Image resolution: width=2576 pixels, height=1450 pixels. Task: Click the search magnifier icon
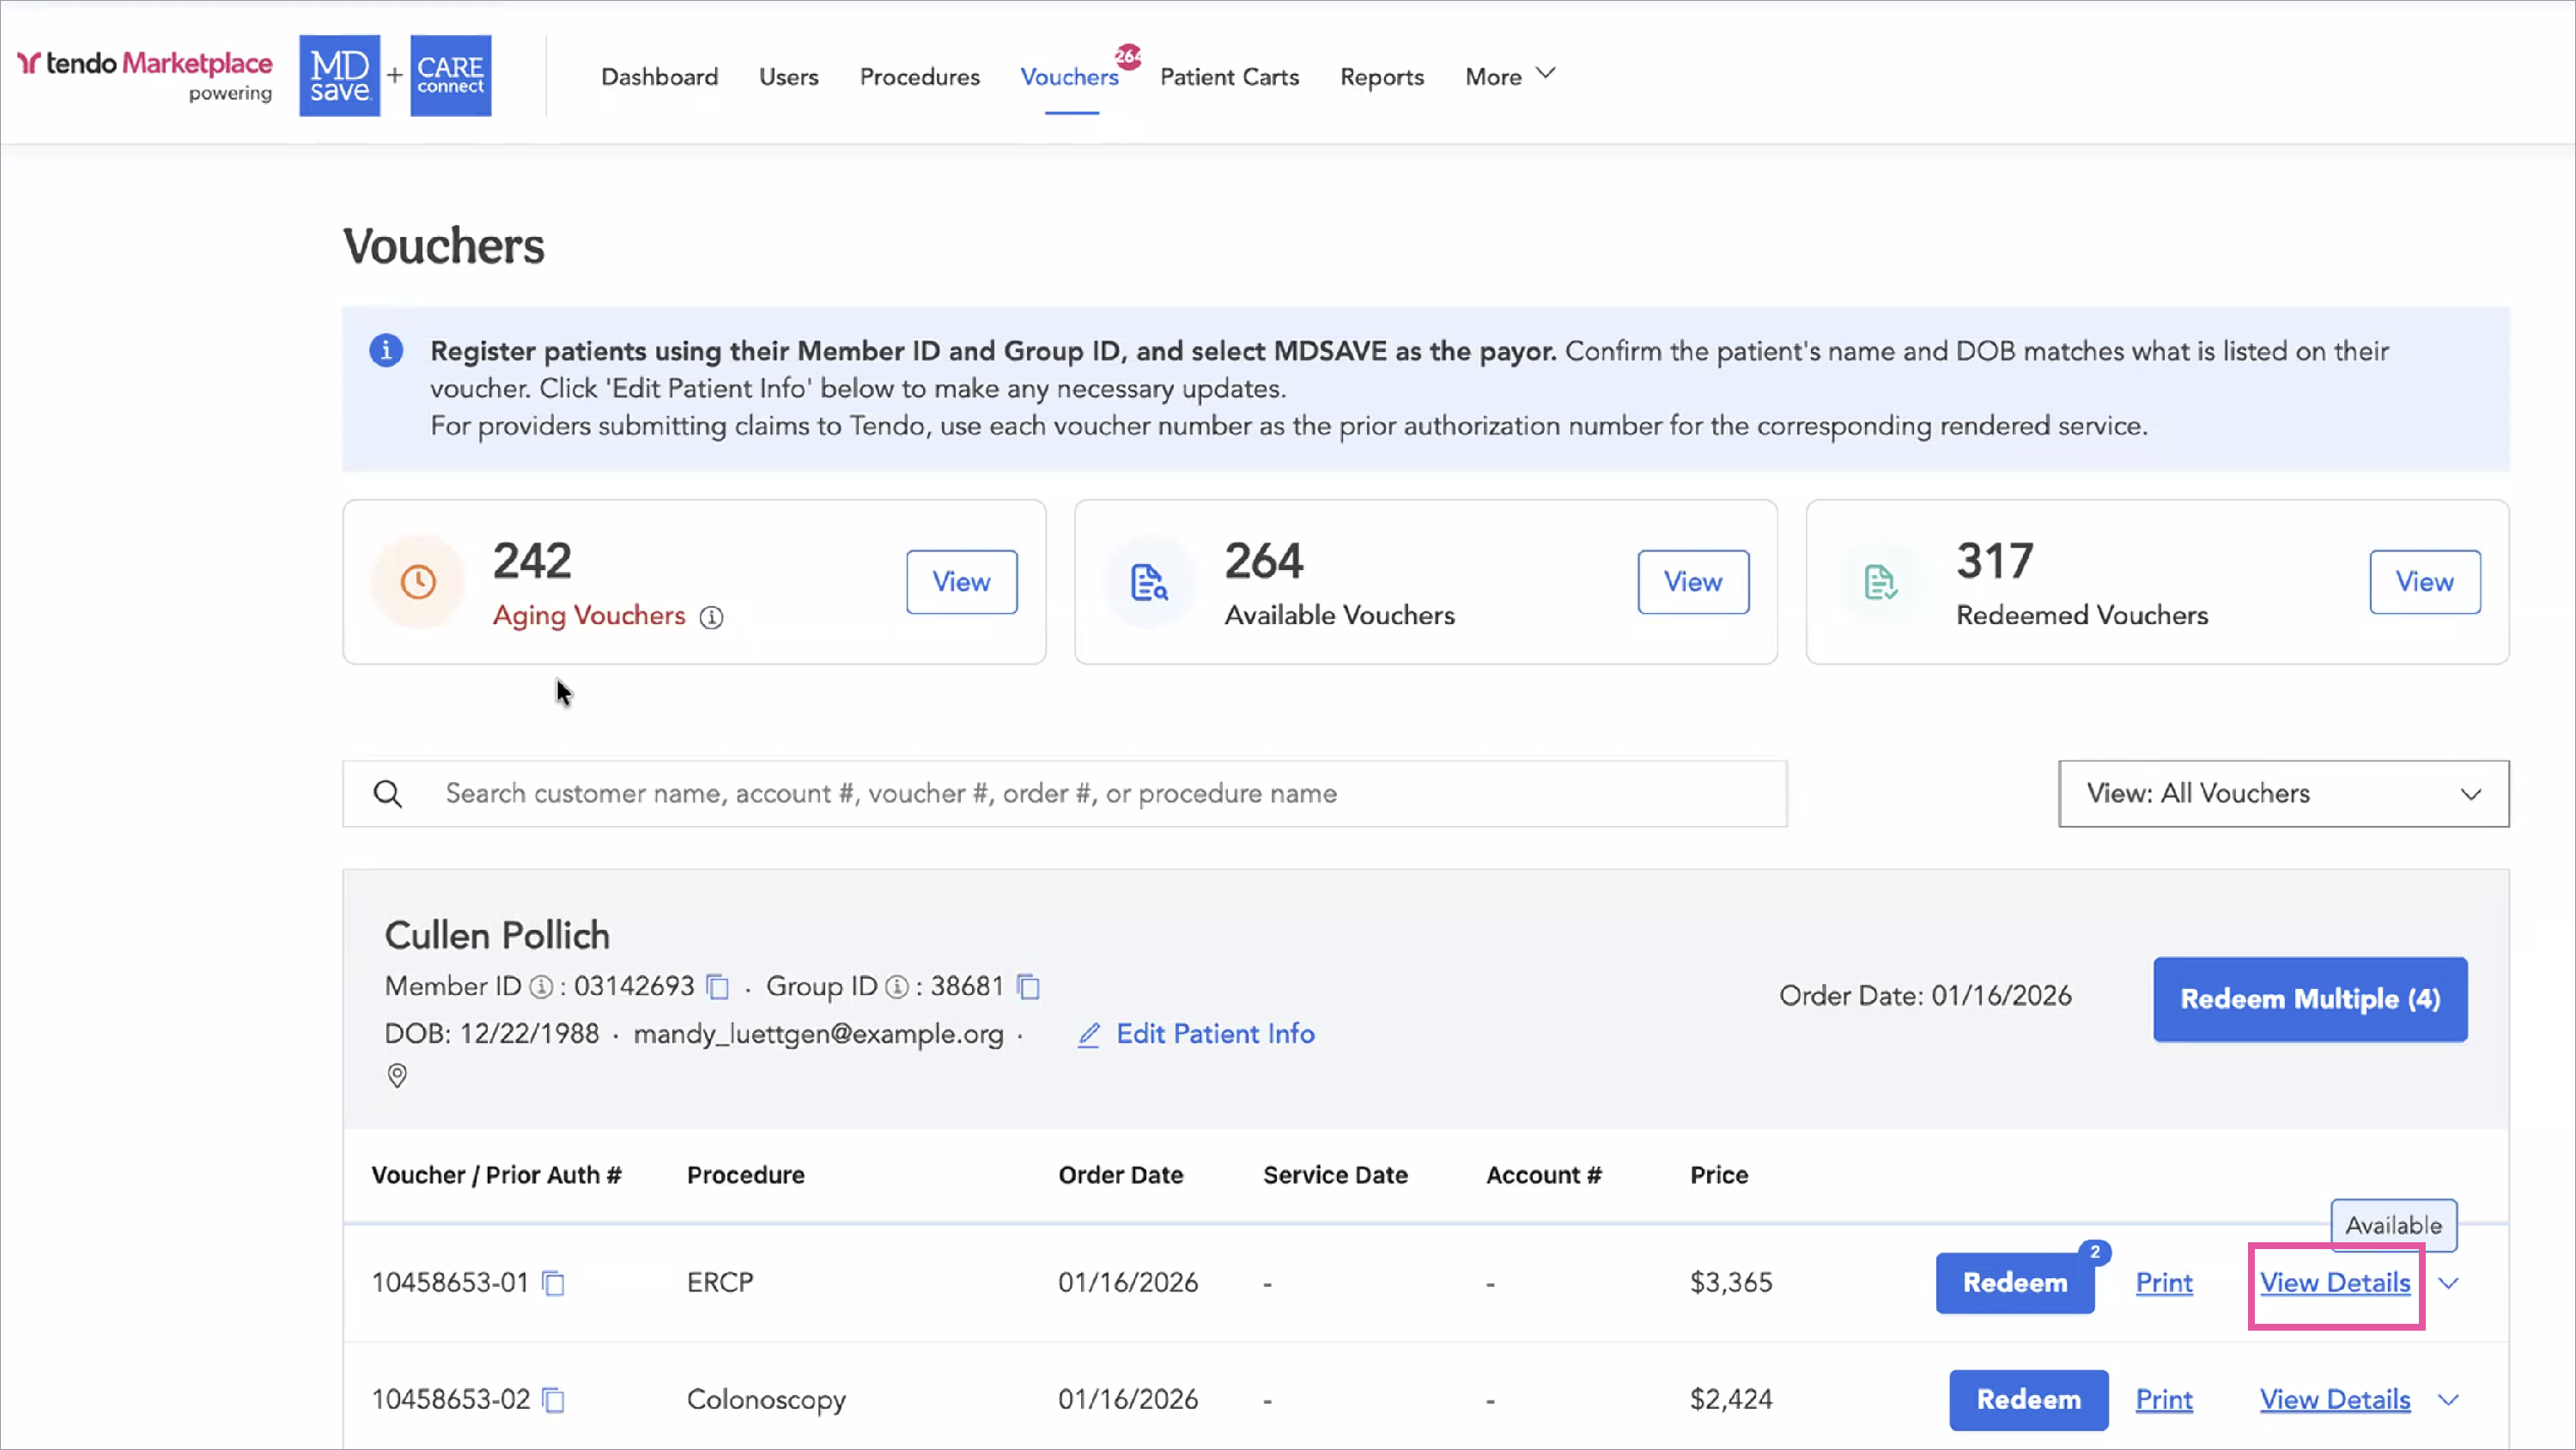click(388, 794)
